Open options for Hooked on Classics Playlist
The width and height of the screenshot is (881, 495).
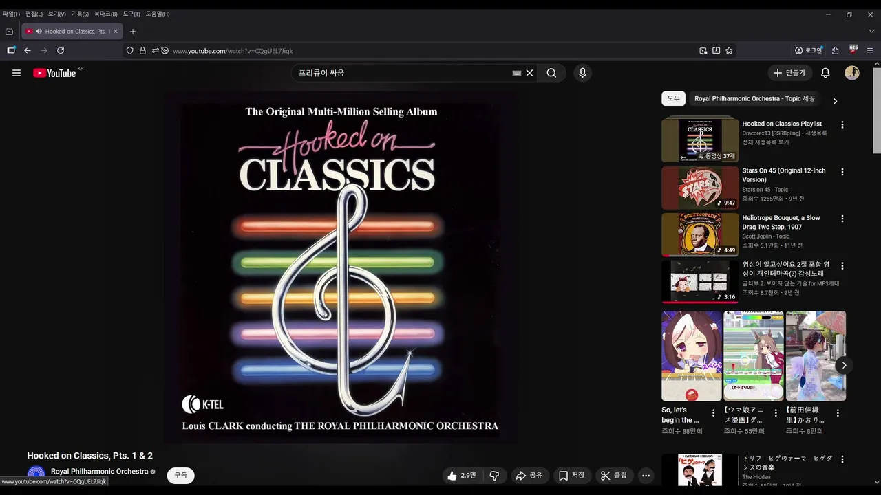842,125
